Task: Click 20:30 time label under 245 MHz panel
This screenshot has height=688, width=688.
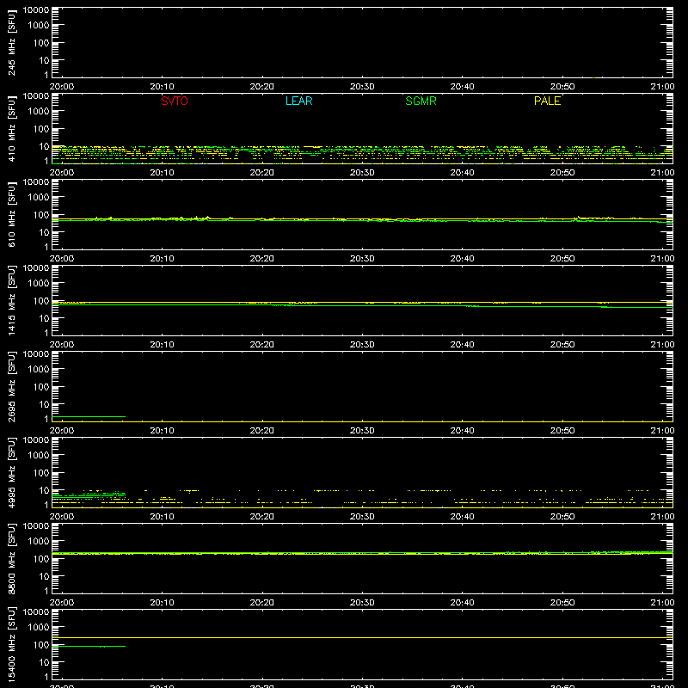Action: 362,87
